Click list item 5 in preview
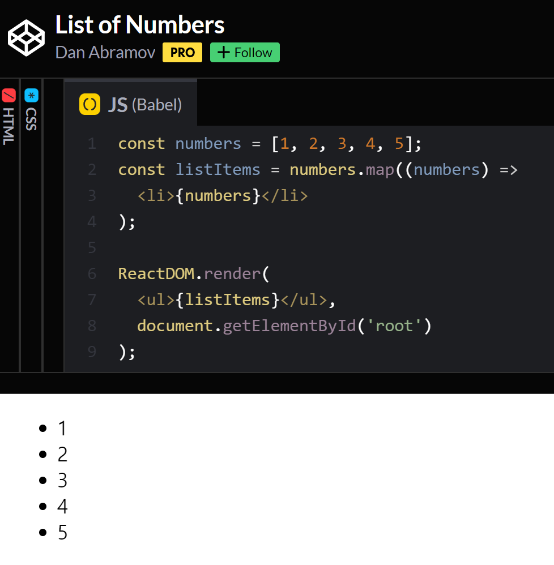Viewport: 554px width, 565px height. 62,532
